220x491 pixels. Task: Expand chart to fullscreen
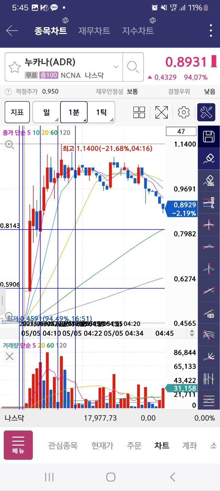[x=162, y=112]
